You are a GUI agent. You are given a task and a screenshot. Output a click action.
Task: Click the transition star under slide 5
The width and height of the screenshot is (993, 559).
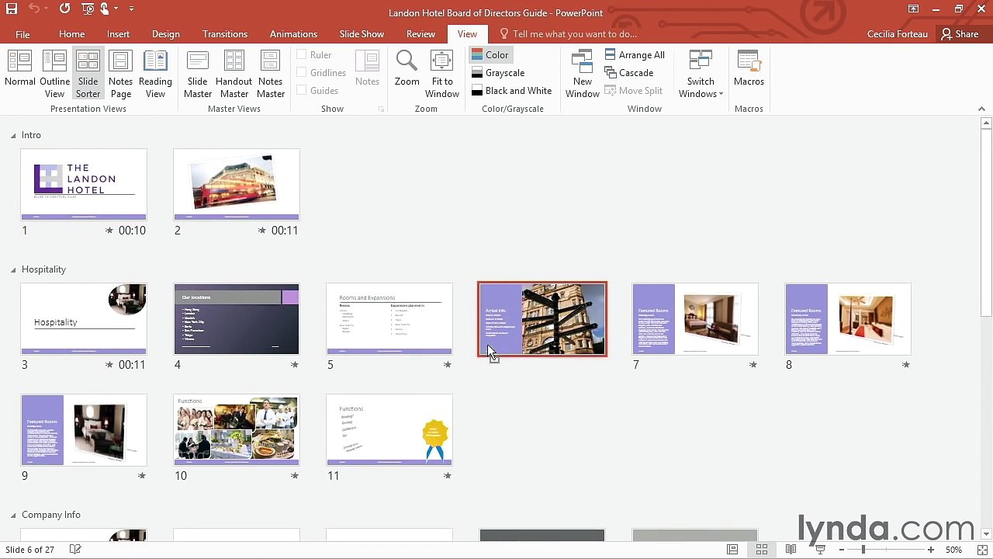447,365
